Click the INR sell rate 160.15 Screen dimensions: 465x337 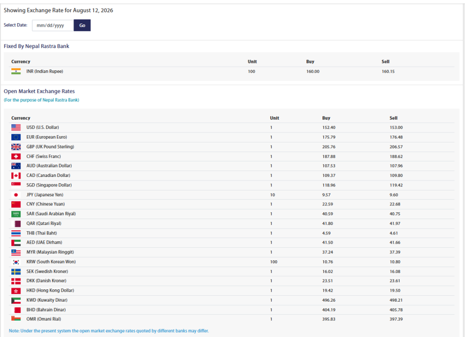[388, 72]
